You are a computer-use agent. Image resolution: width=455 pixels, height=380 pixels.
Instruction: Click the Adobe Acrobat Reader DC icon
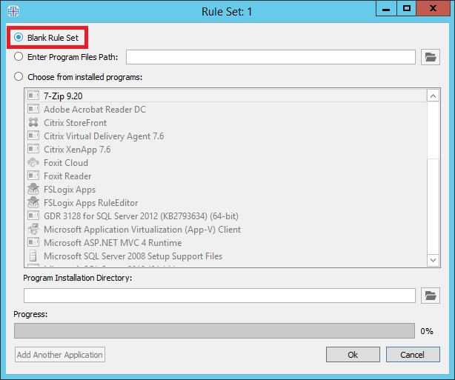pos(33,109)
